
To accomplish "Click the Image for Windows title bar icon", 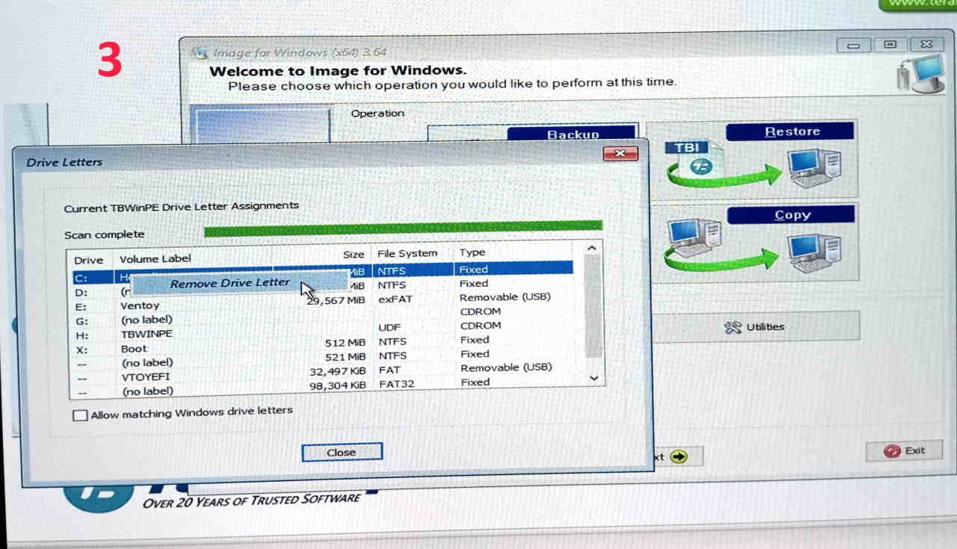I will point(200,53).
